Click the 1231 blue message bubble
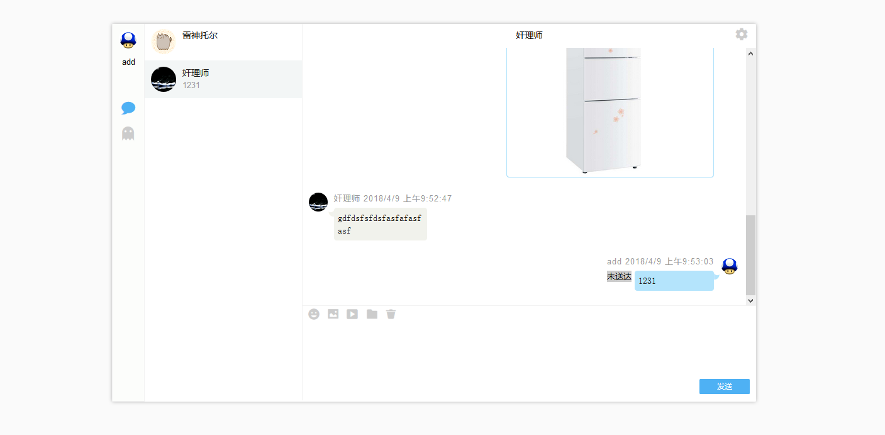Screen dimensions: 885x435 [x=674, y=281]
